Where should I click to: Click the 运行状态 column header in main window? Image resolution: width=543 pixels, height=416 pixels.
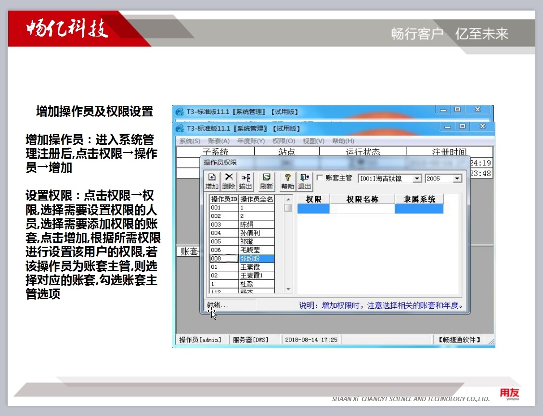point(362,151)
